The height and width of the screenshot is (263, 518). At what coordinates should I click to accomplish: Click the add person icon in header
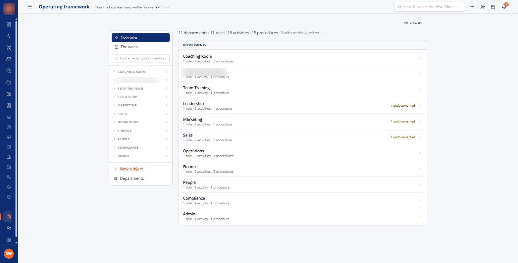tap(482, 7)
